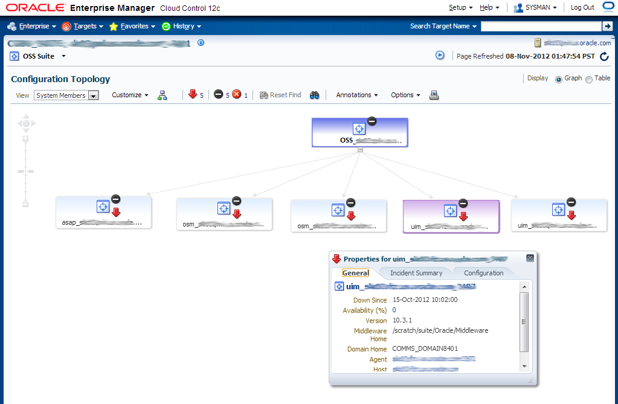This screenshot has height=404, width=618.
Task: Open Search Target Name dropdown
Action: pos(443,26)
